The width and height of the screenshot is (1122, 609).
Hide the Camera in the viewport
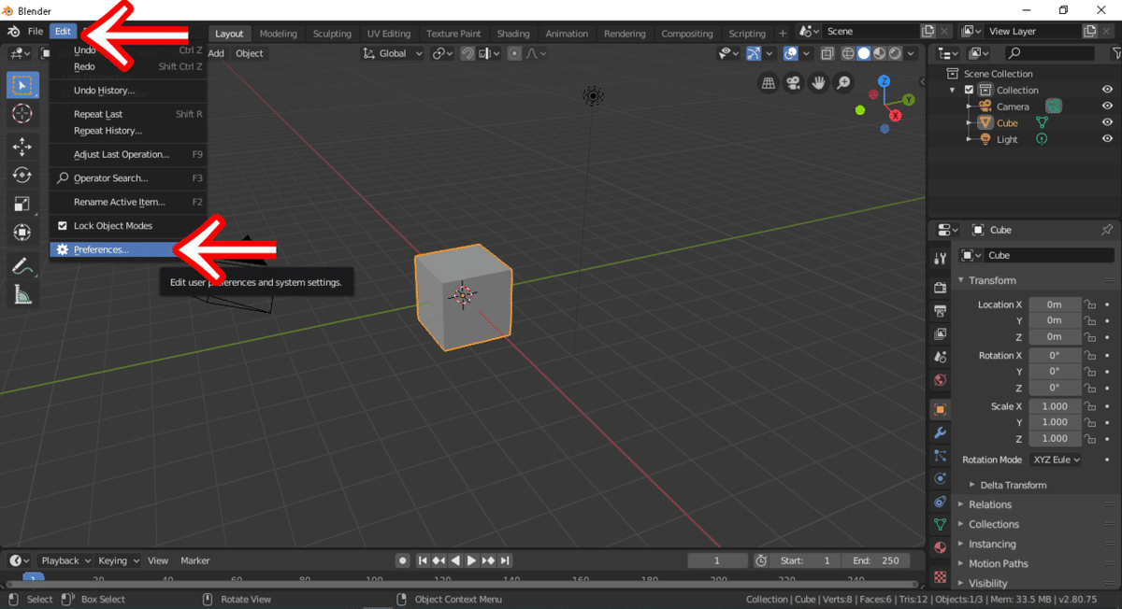click(x=1107, y=106)
